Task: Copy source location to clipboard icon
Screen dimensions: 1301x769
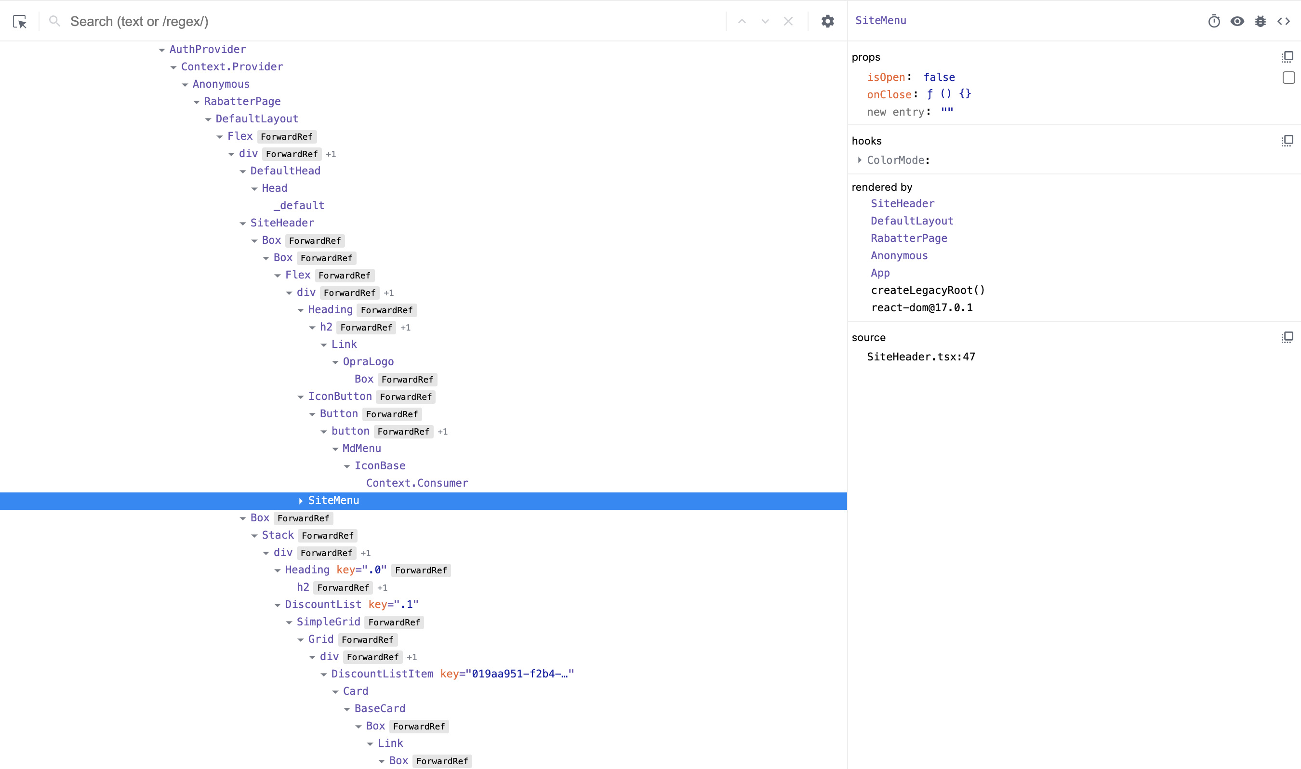Action: 1288,337
